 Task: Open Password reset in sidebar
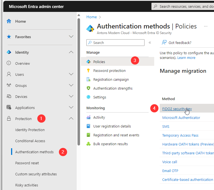27,163
